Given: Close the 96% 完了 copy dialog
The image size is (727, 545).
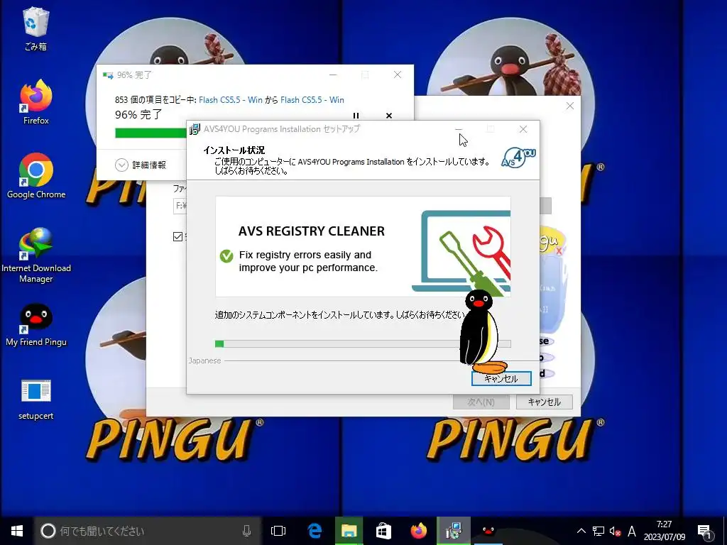Looking at the screenshot, I should click(x=398, y=75).
